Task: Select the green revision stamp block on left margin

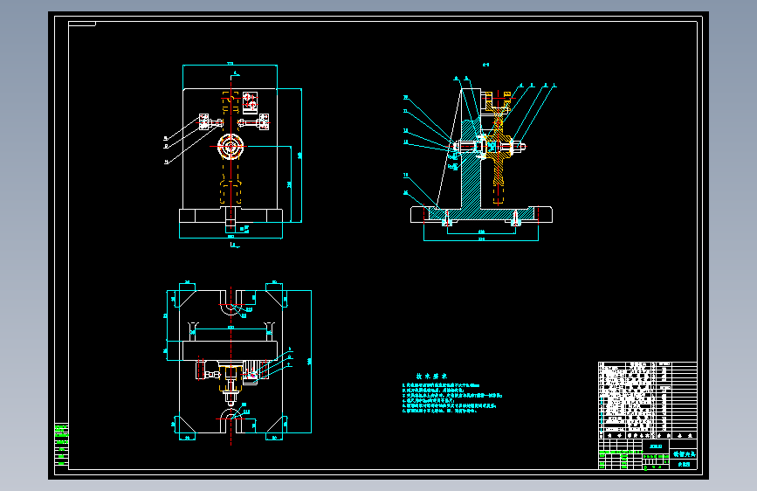Action: click(61, 445)
